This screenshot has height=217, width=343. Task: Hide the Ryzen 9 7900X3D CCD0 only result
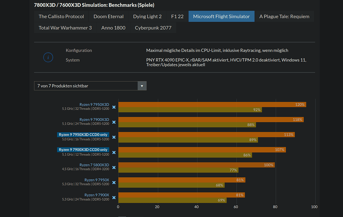point(114,152)
